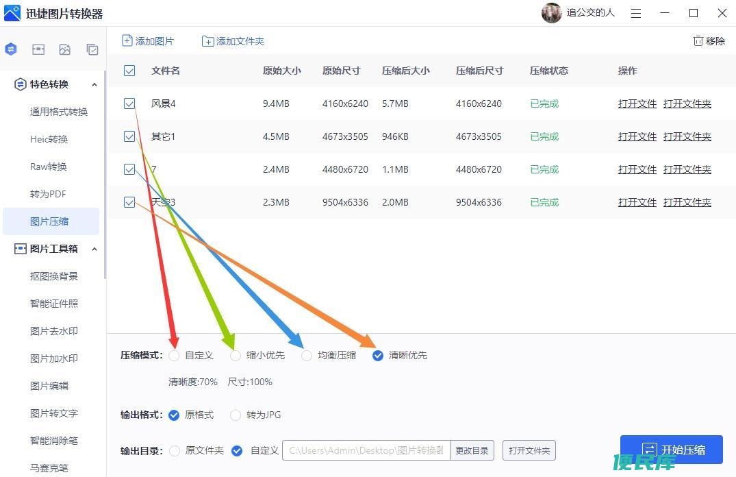Click the user avatar picture

[x=551, y=13]
